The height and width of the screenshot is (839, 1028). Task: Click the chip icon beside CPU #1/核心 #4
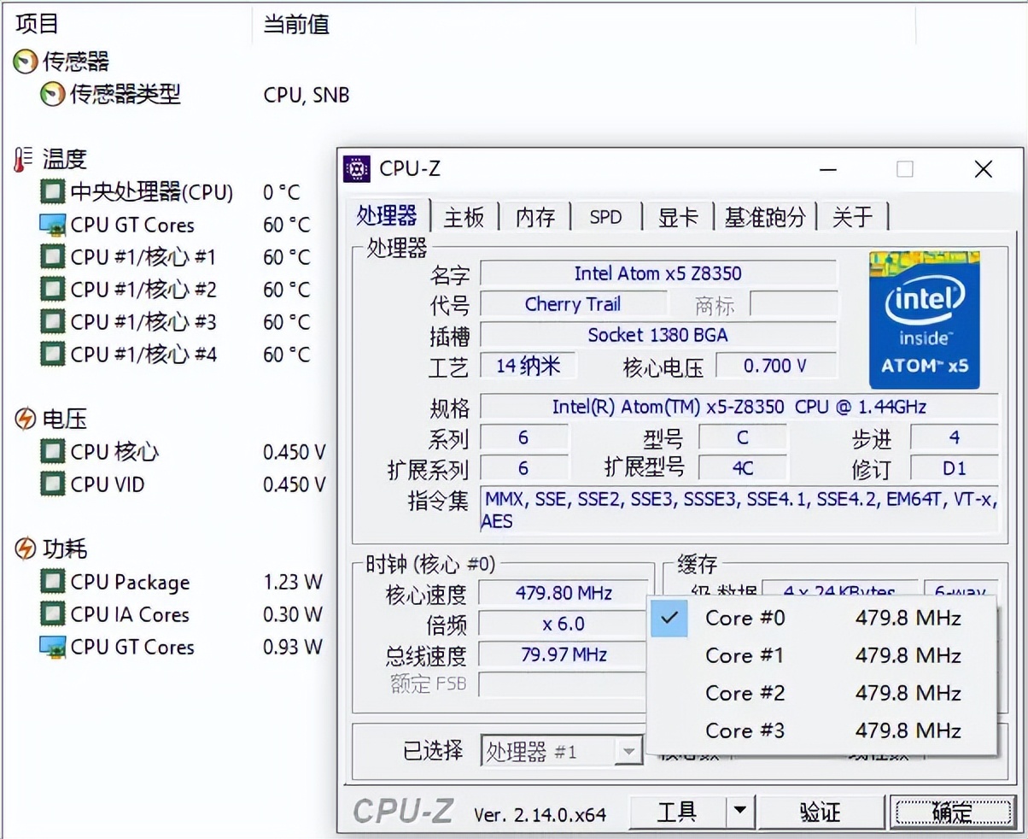tap(53, 354)
